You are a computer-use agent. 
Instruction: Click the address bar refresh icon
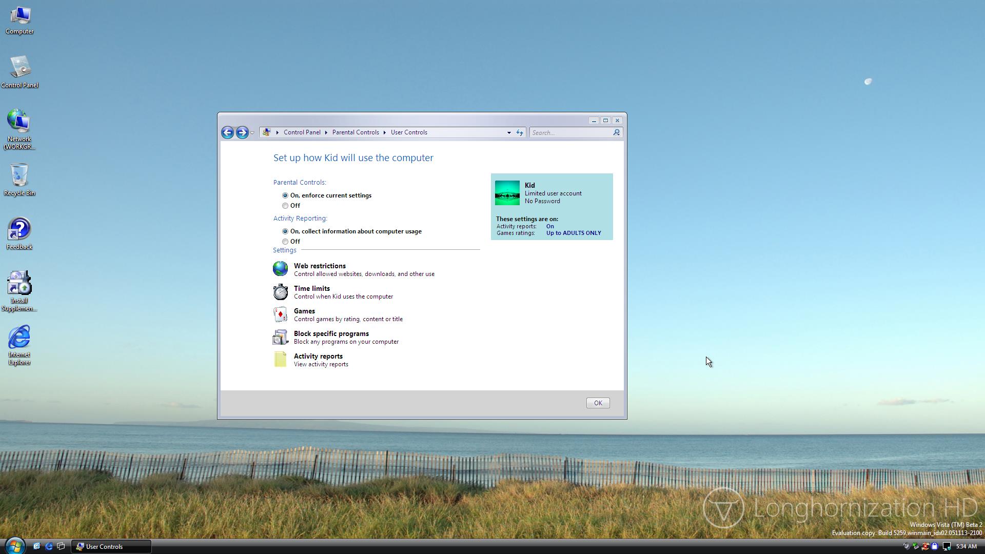coord(520,132)
